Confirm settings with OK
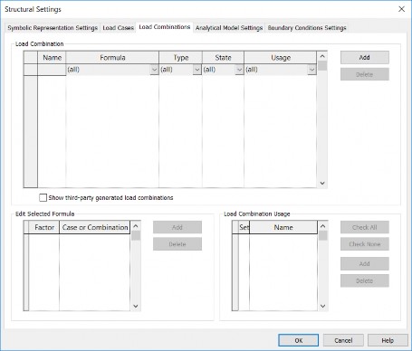The width and height of the screenshot is (412, 351). pos(298,340)
